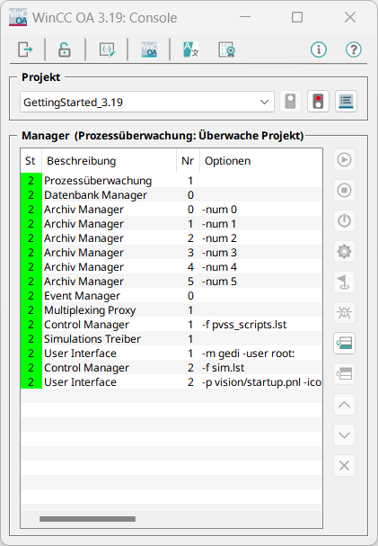Click the lower greyed insert manager icon
Image resolution: width=378 pixels, height=546 pixels.
coord(344,373)
